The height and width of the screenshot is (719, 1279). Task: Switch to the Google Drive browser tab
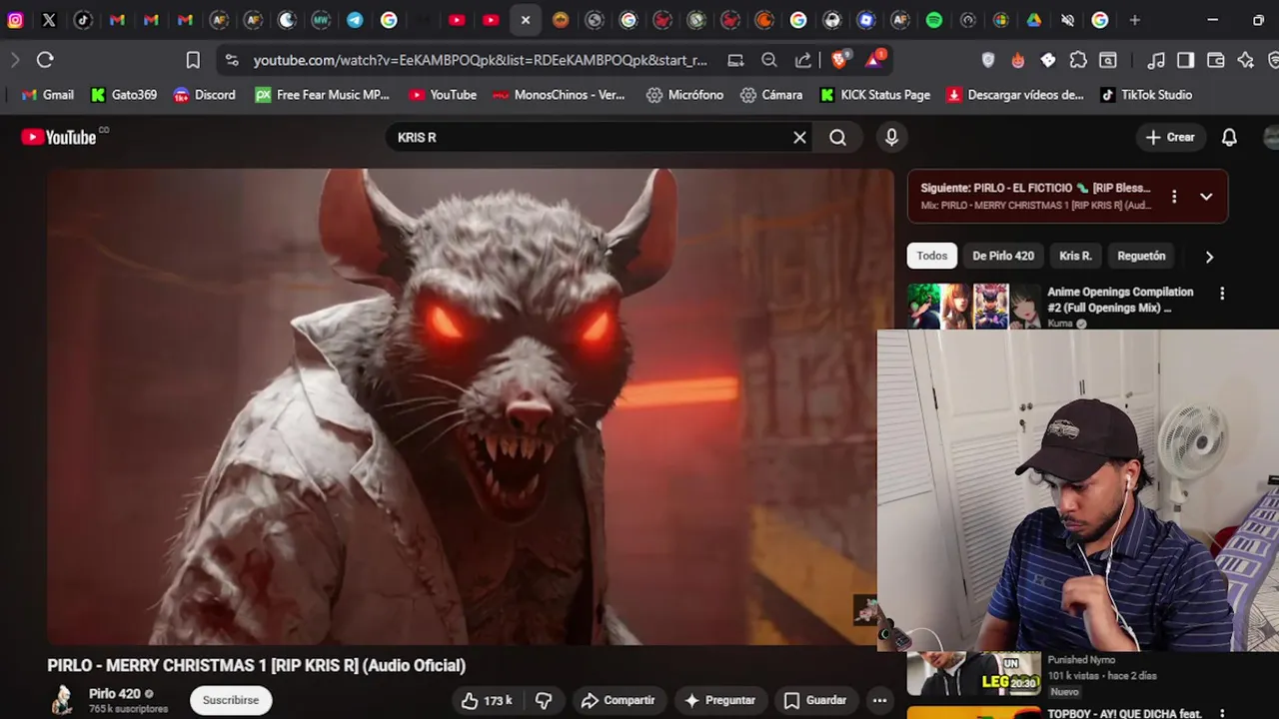[1033, 20]
